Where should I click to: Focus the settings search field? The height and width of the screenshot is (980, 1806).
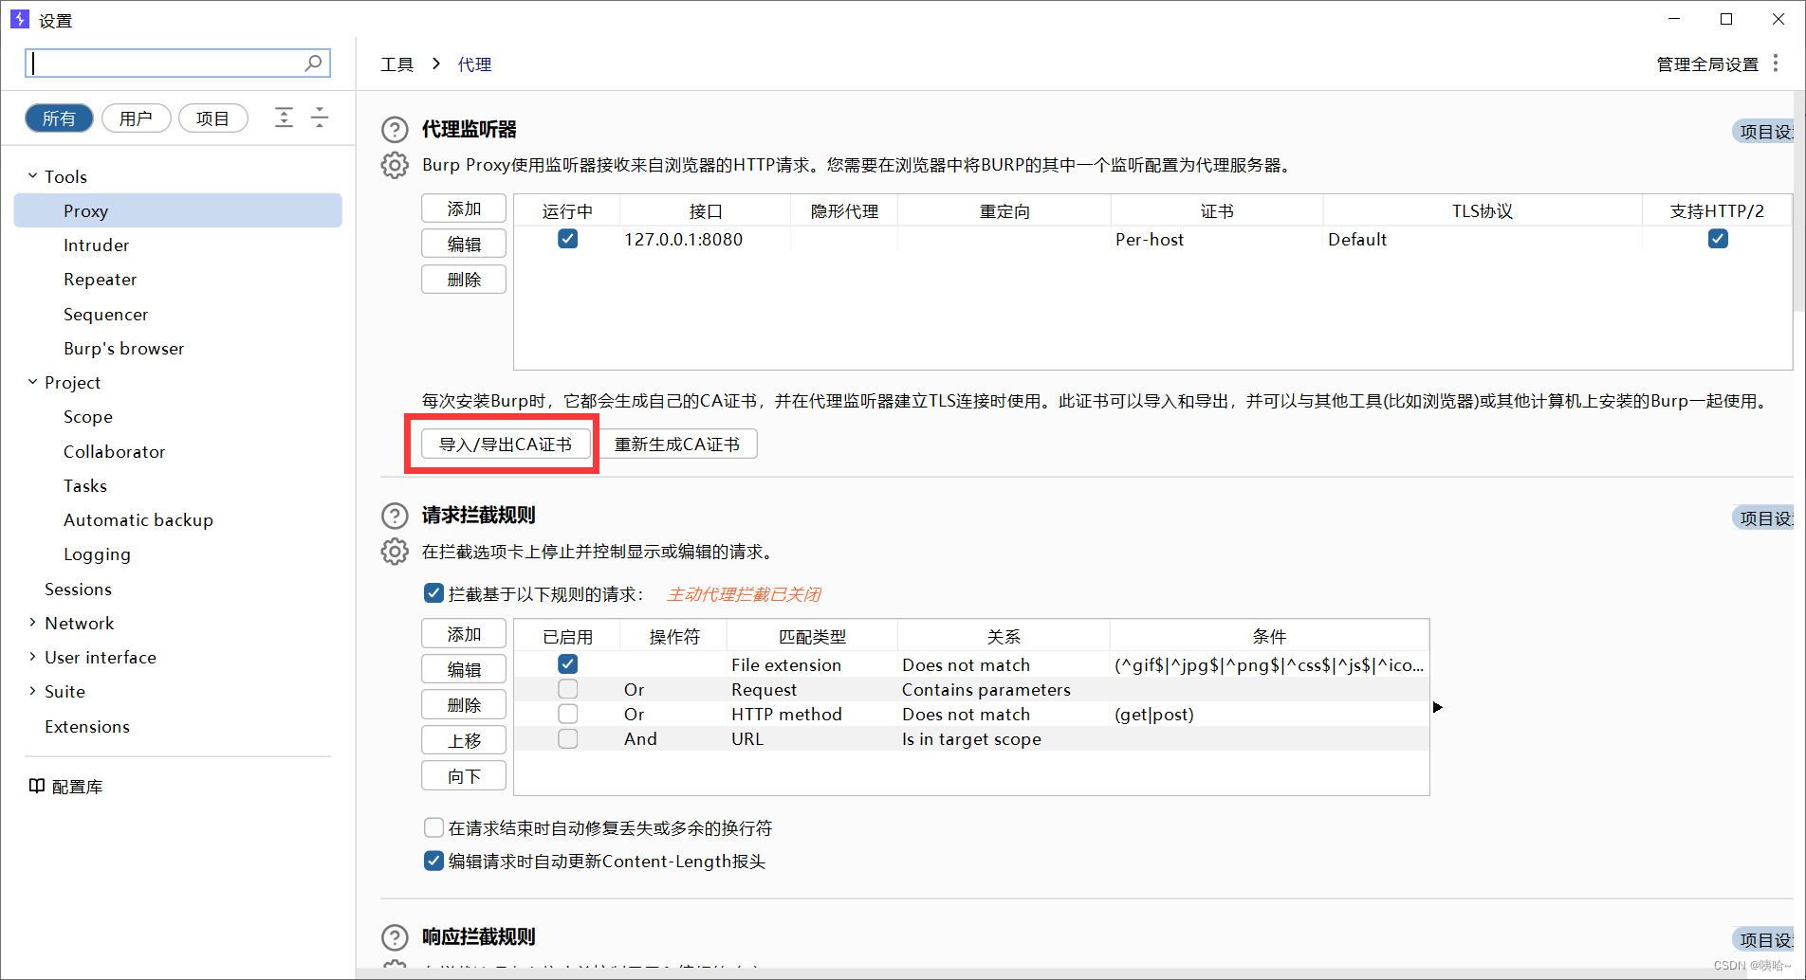click(x=177, y=64)
